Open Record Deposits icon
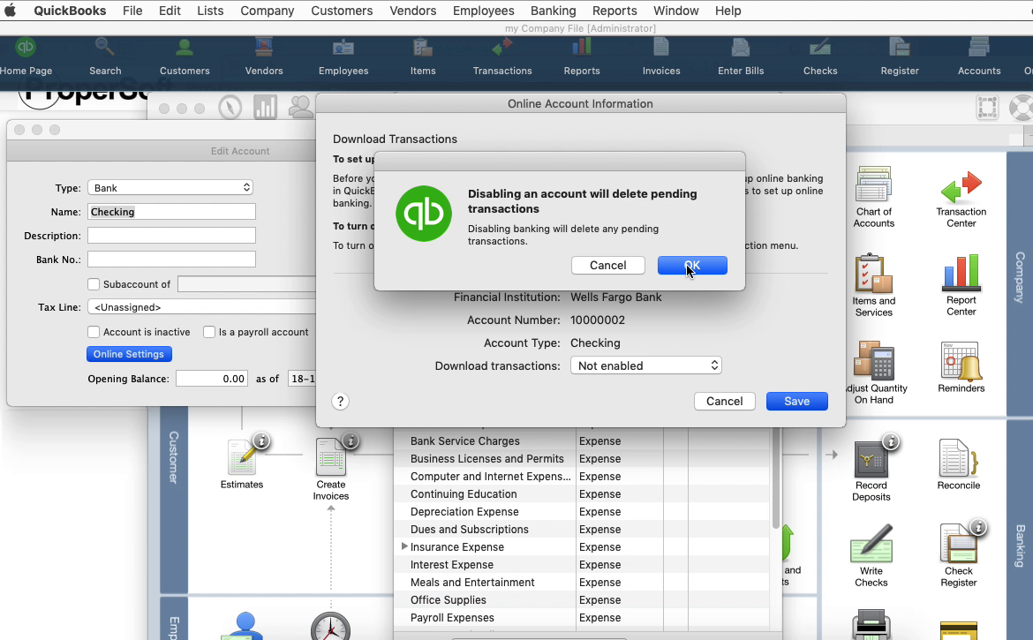 (871, 471)
